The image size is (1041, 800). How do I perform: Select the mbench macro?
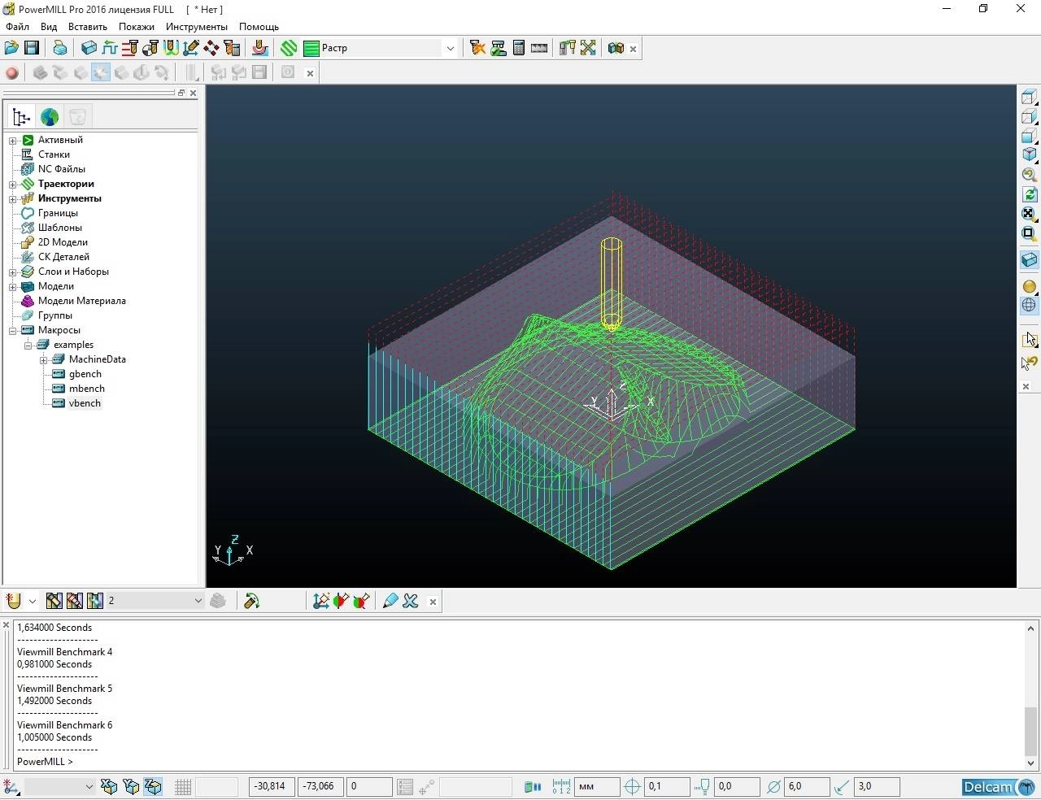tap(87, 389)
